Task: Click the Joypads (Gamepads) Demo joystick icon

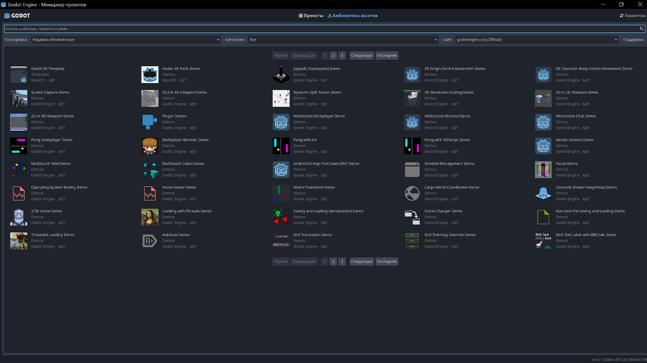Action: click(x=281, y=75)
